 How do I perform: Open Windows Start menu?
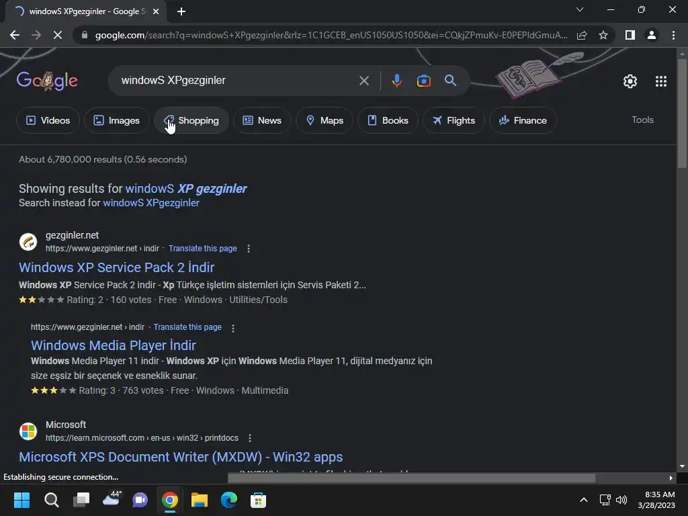21,500
